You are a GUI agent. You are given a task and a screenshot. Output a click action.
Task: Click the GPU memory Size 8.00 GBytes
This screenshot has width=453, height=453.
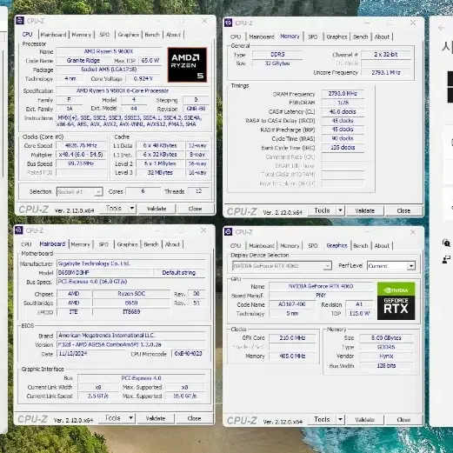386,338
